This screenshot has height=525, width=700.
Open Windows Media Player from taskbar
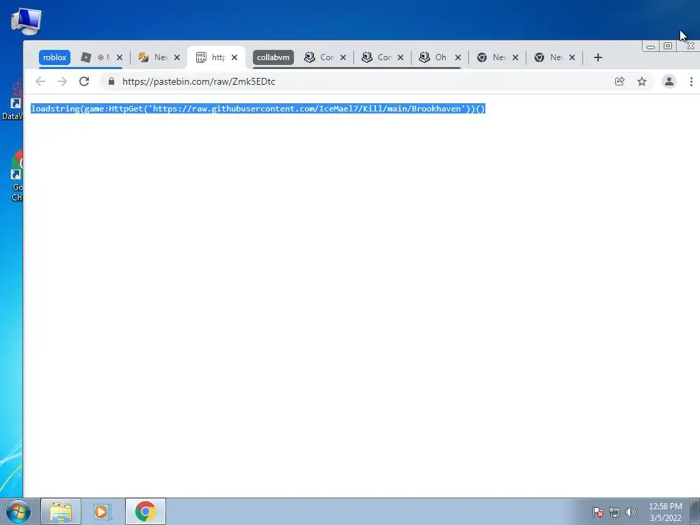(103, 511)
